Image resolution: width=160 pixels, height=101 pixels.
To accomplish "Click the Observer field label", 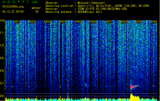I will tap(52, 3).
